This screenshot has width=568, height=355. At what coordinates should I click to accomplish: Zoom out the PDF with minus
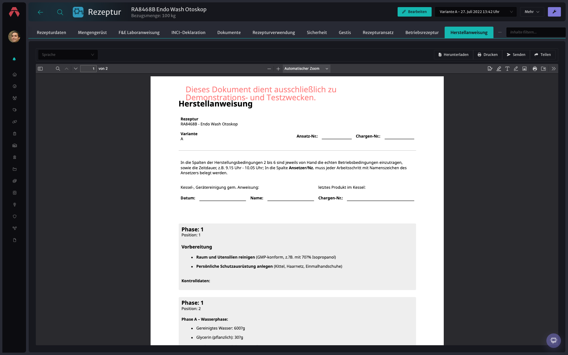tap(269, 69)
